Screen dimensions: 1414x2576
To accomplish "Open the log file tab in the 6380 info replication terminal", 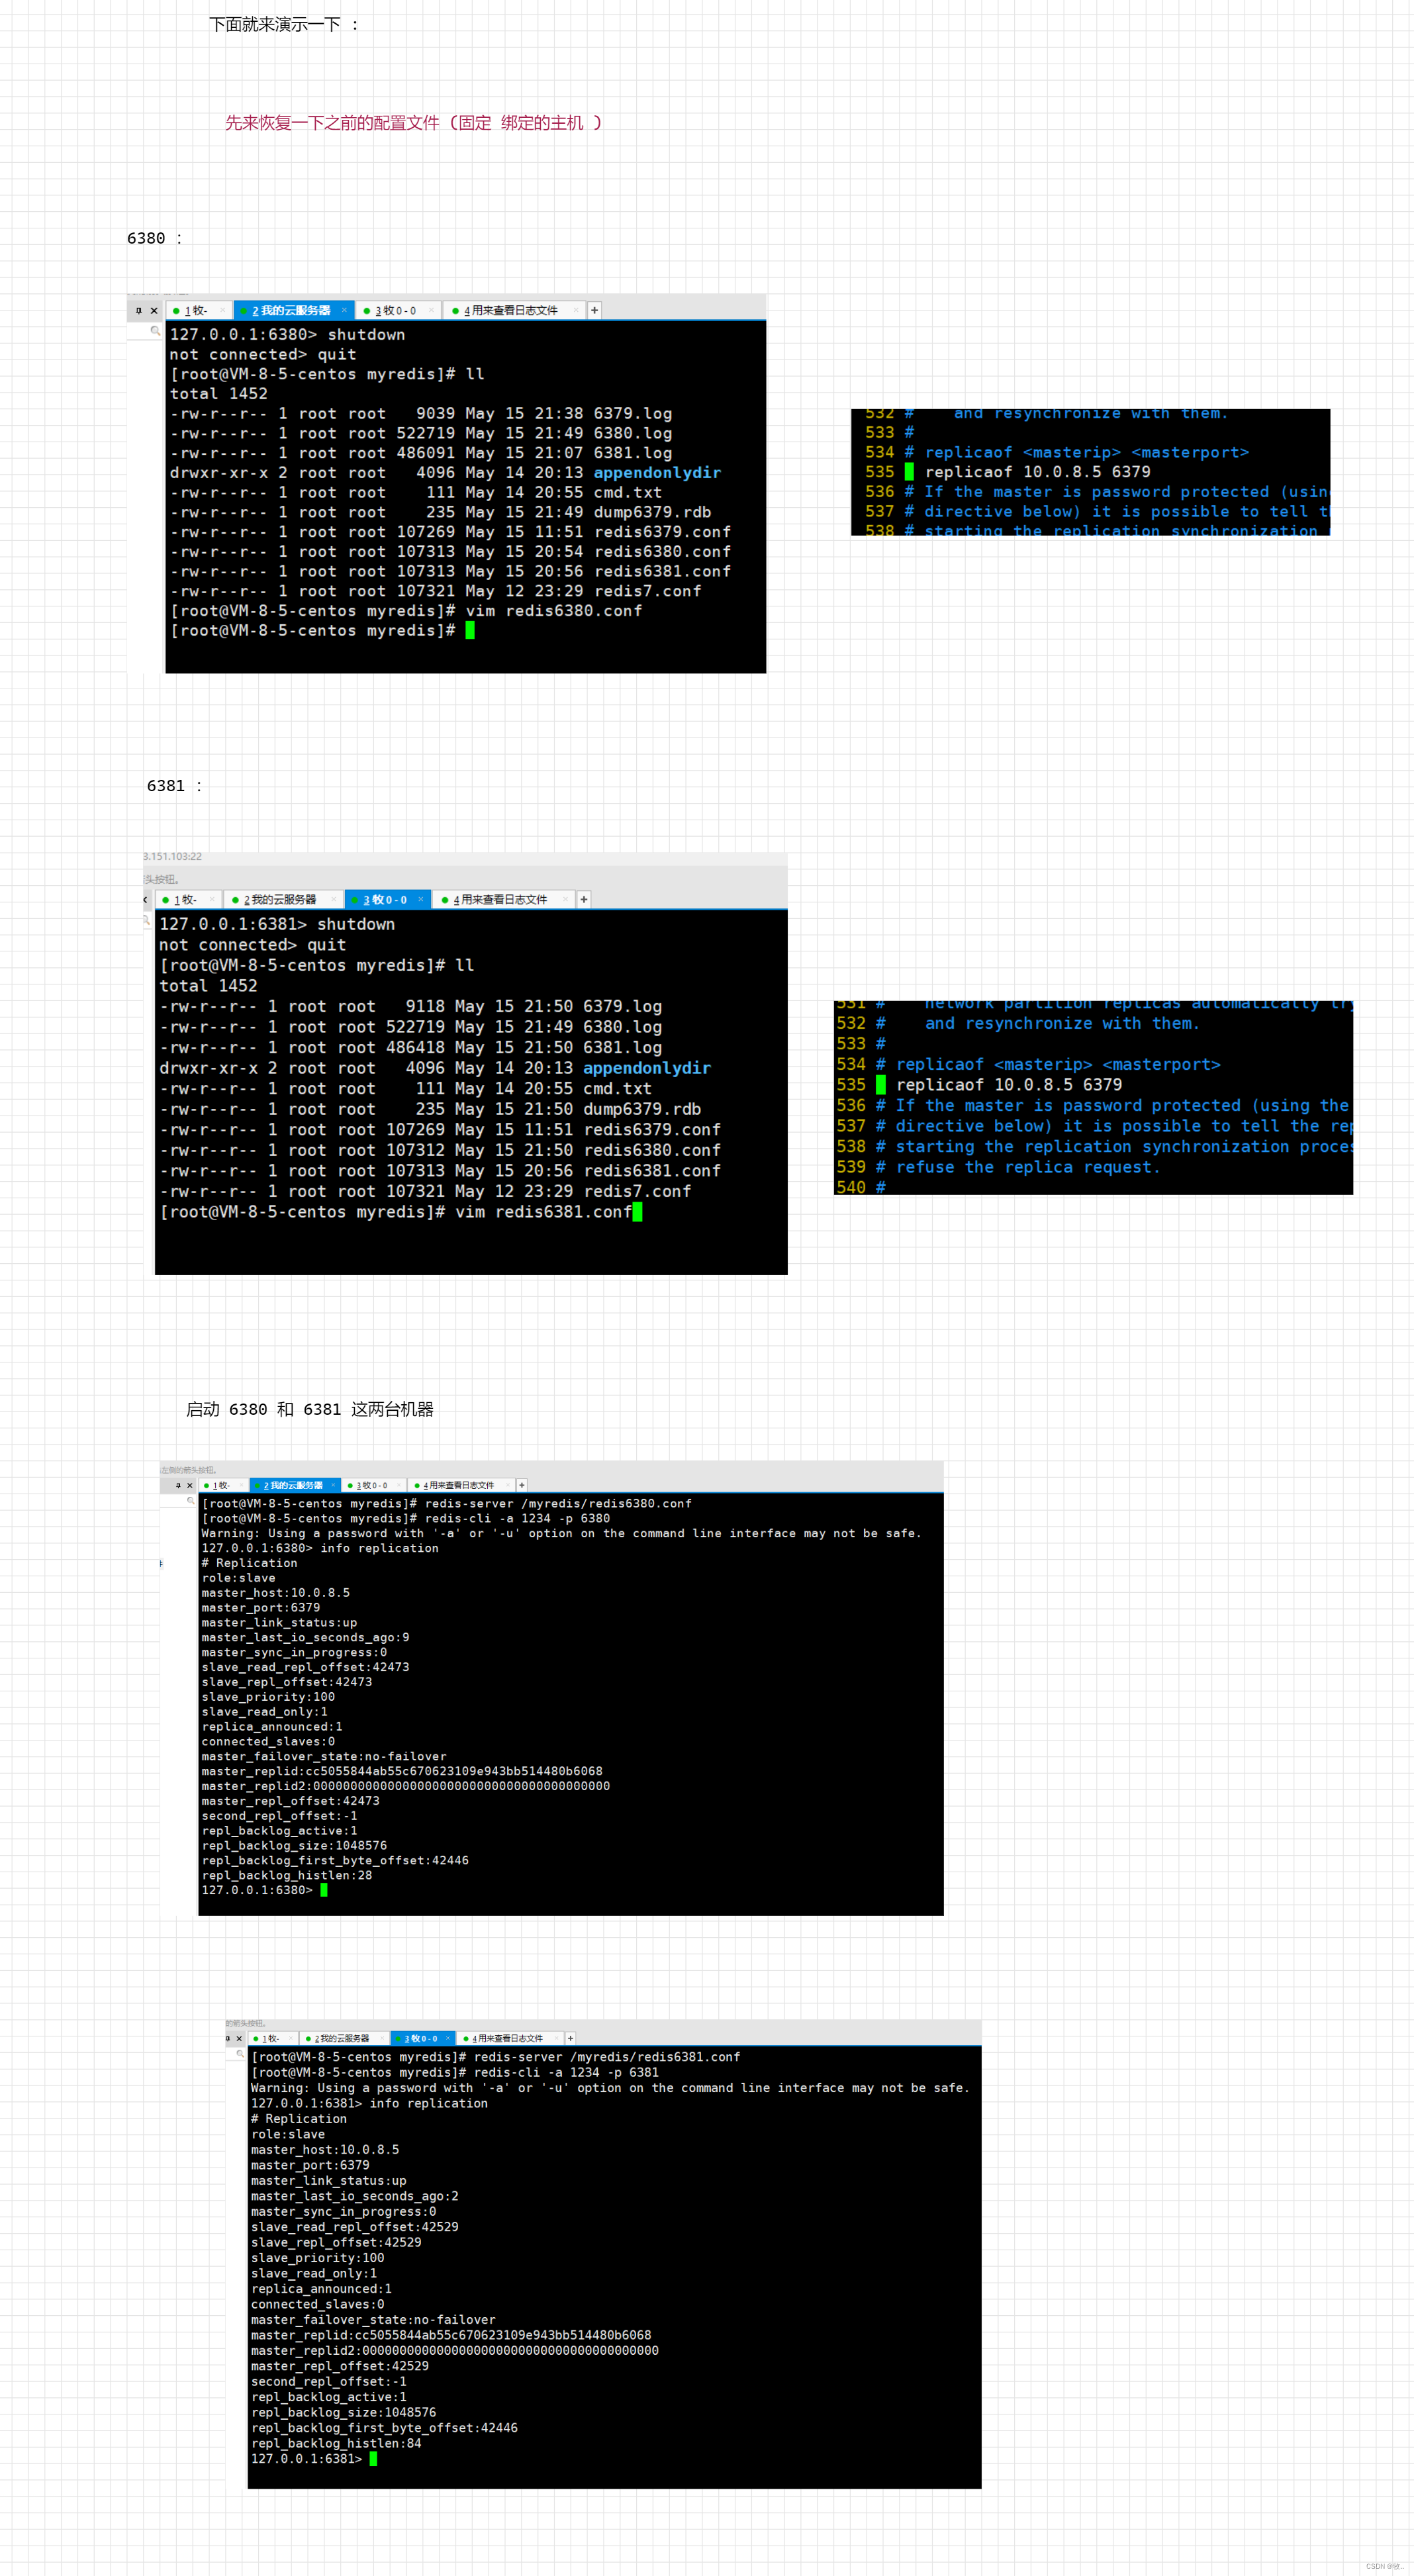I will (461, 1486).
